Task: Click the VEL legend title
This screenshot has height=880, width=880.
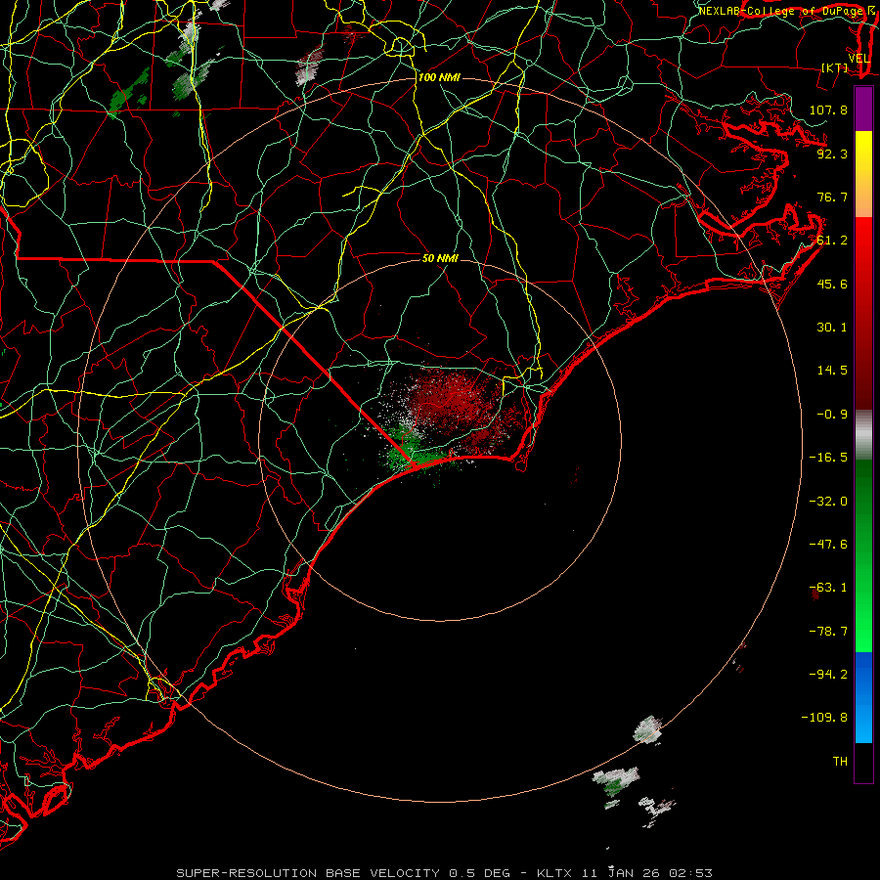Action: pyautogui.click(x=858, y=59)
